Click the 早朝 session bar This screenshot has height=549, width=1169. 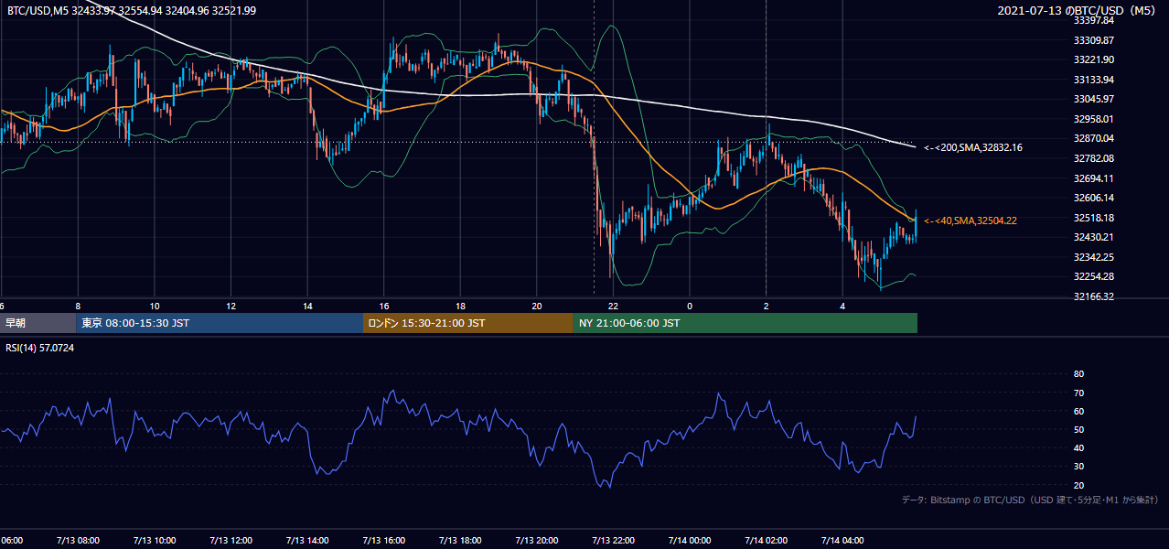(x=38, y=323)
